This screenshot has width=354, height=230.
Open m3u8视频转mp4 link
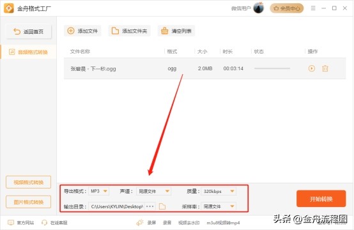[223, 223]
